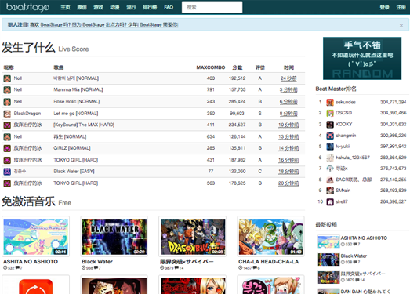The image size is (410, 294).
Task: Click changmin's avatar in Beat Master ranking
Action: (330, 136)
